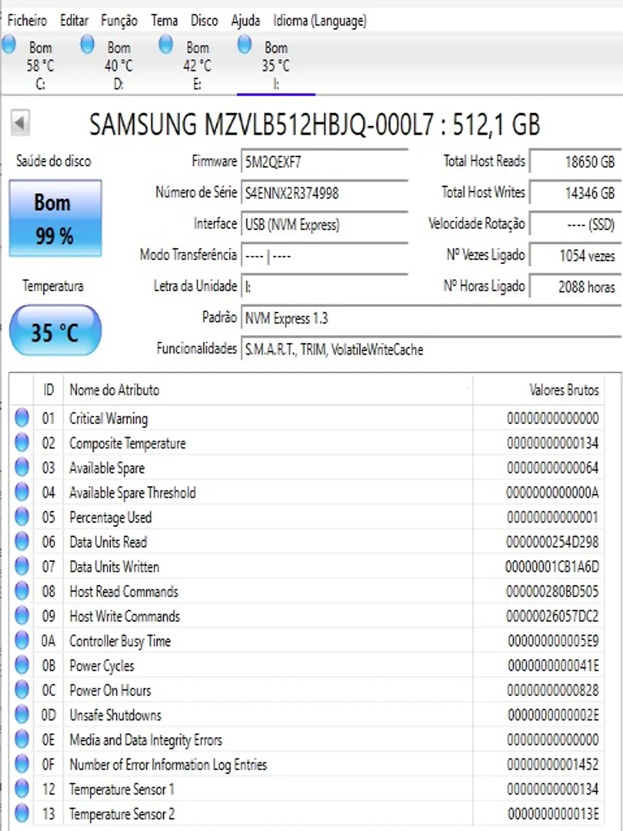Click the status icon for Temperature Sensor 2
623x831 pixels.
pos(22,814)
